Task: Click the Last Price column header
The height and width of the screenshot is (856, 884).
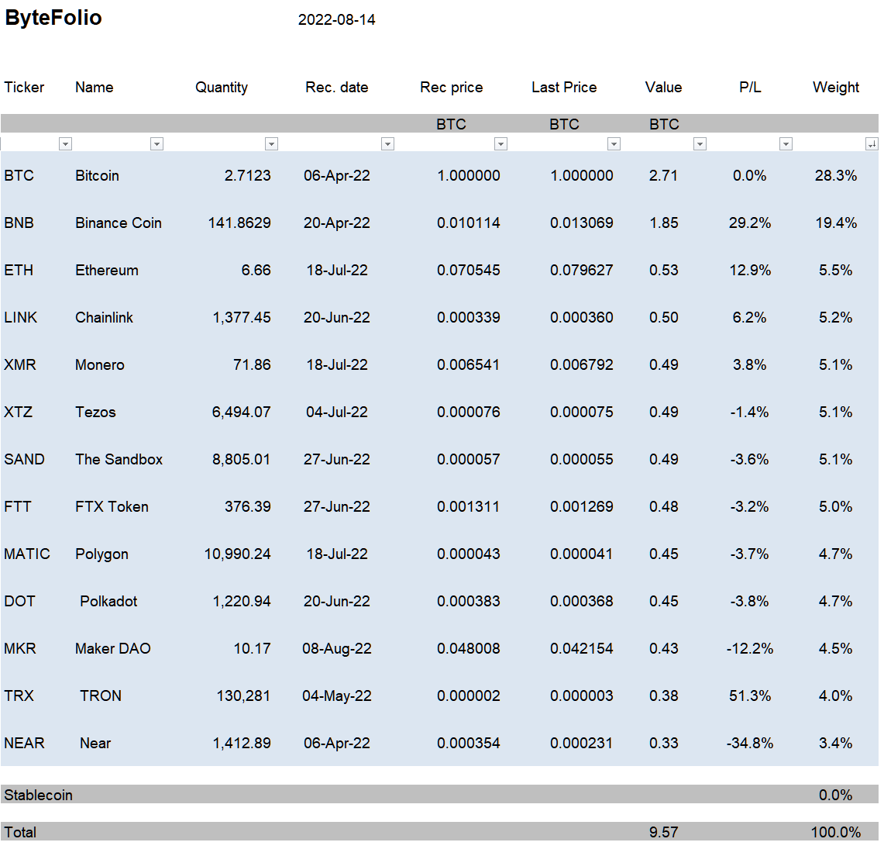Action: [564, 88]
